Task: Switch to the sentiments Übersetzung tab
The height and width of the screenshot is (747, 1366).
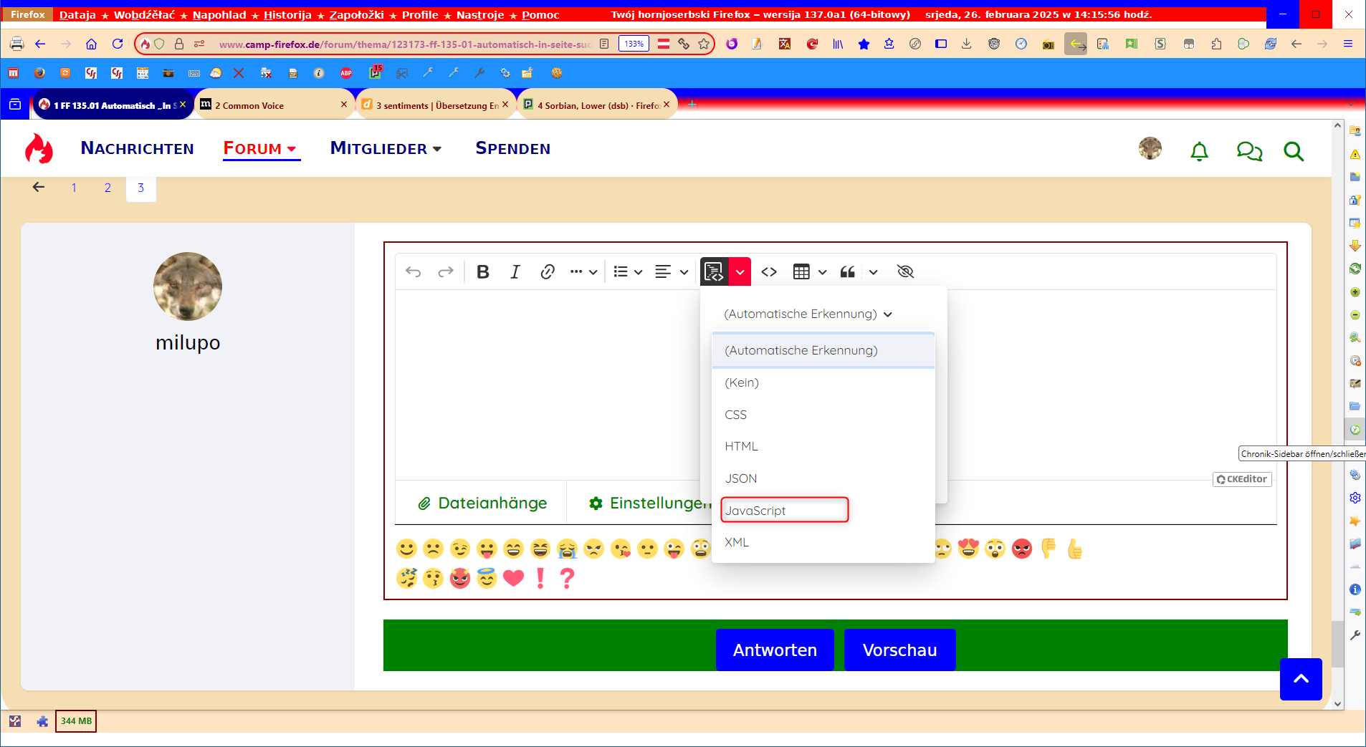Action: point(436,105)
